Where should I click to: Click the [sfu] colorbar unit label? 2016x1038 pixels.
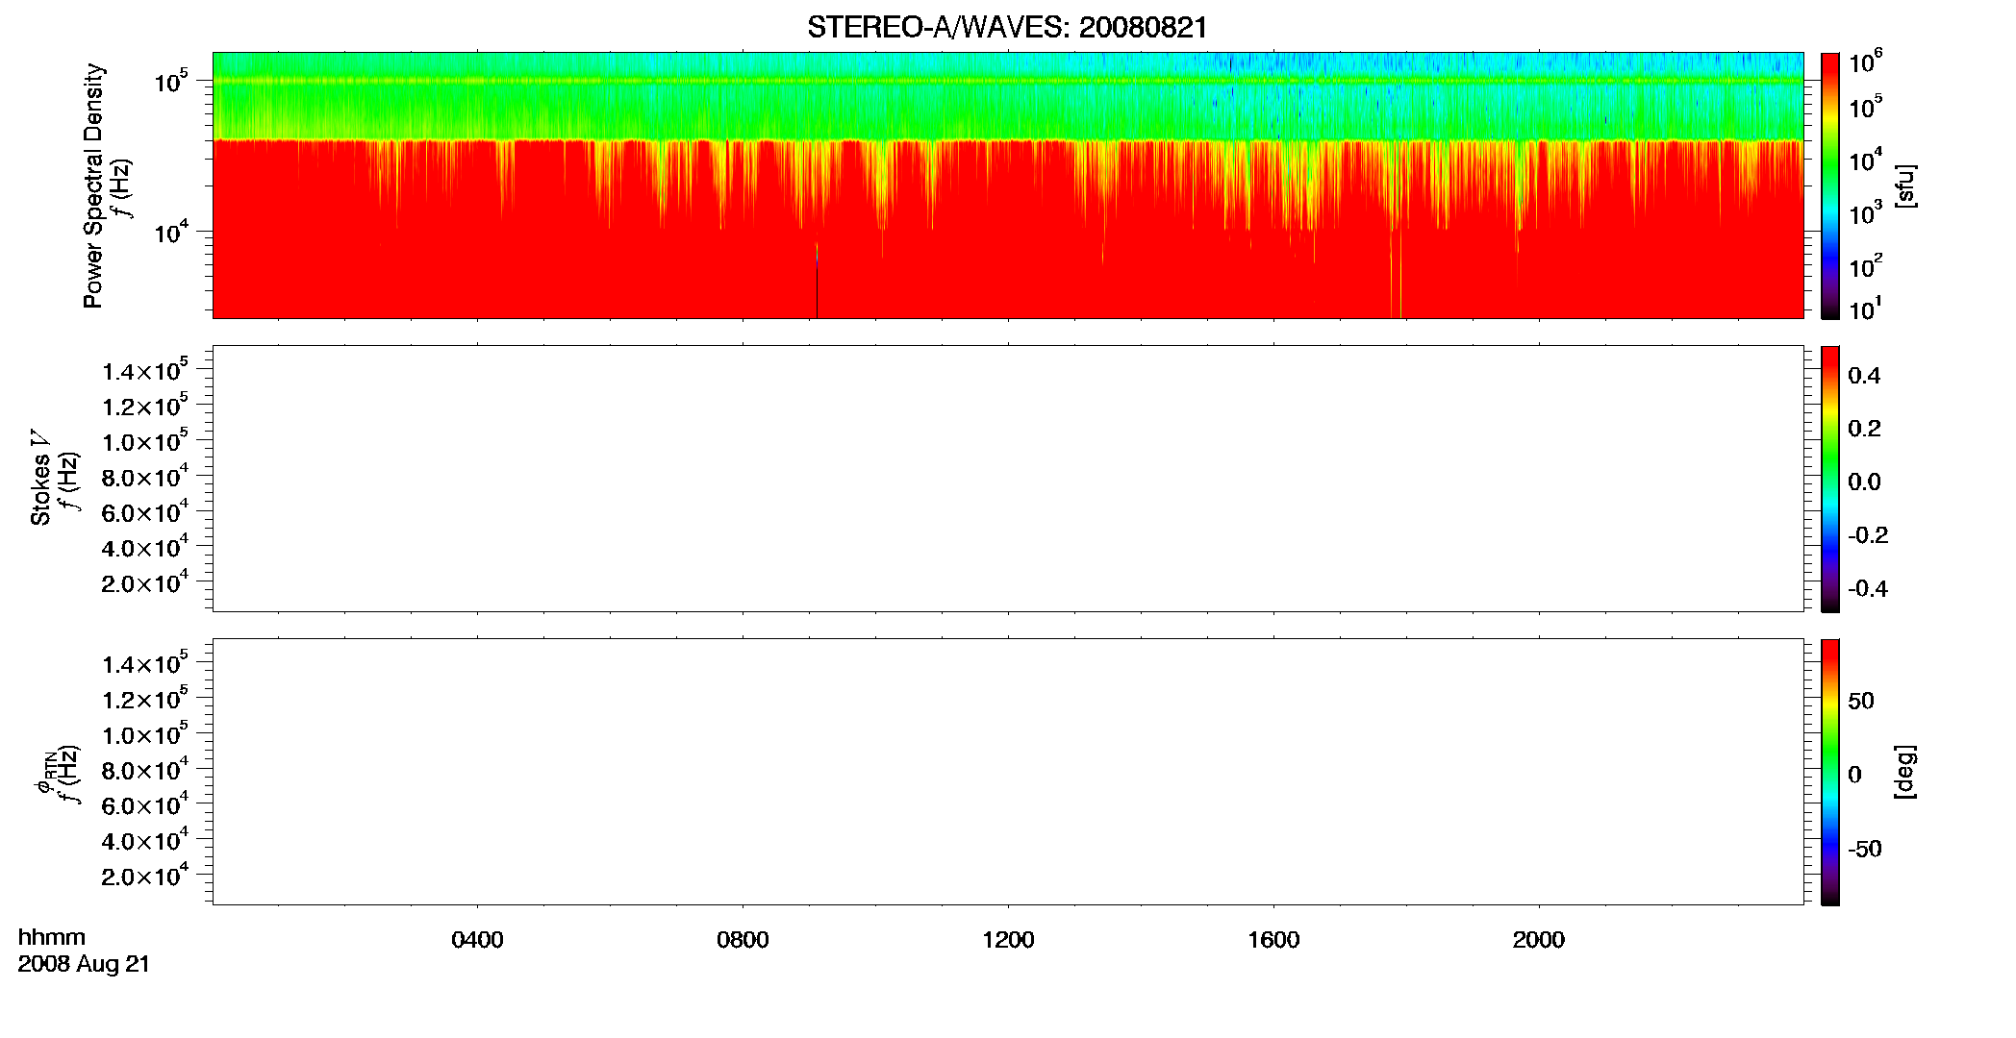tap(1904, 185)
